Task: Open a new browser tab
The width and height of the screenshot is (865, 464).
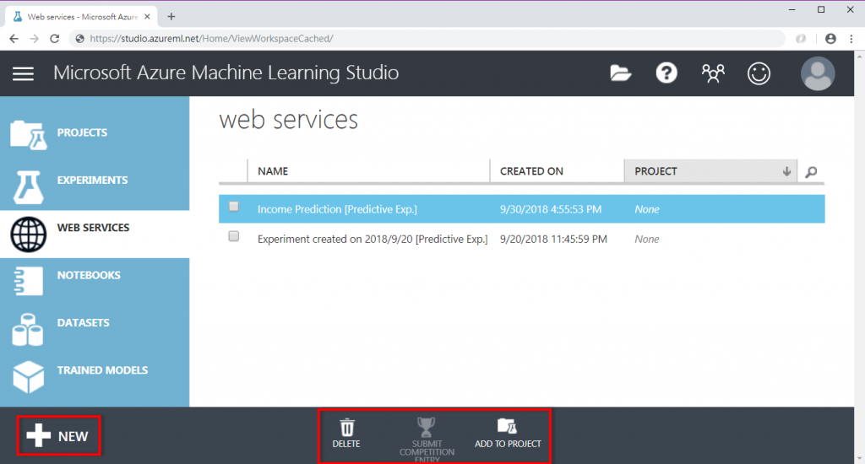Action: (171, 17)
